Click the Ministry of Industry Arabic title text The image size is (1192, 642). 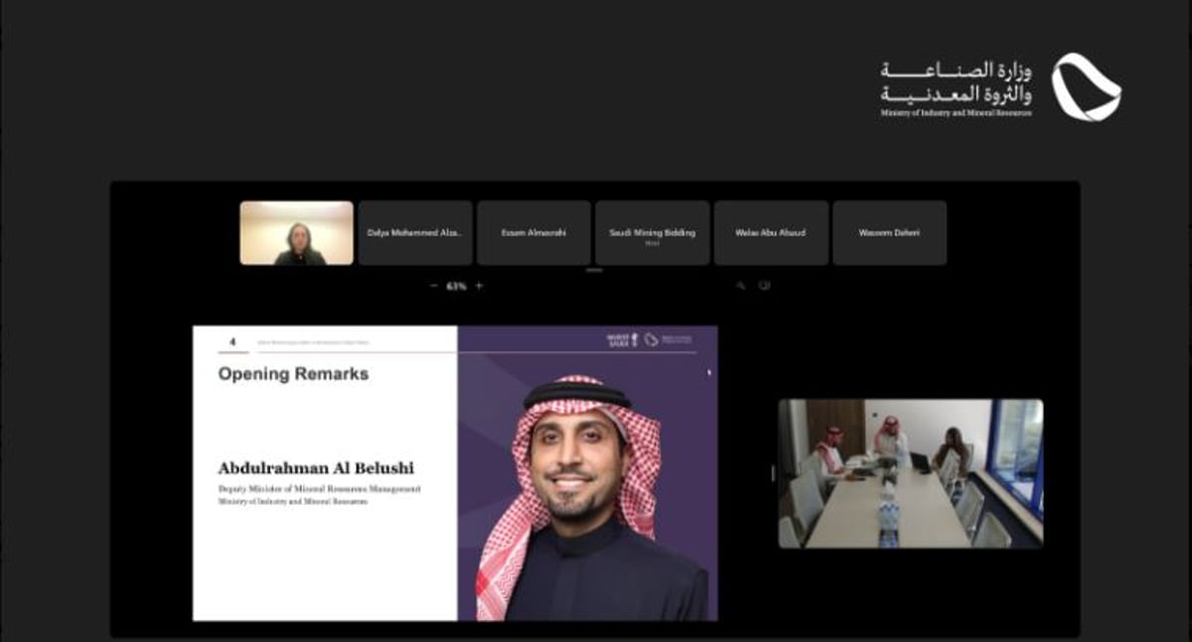pos(956,81)
